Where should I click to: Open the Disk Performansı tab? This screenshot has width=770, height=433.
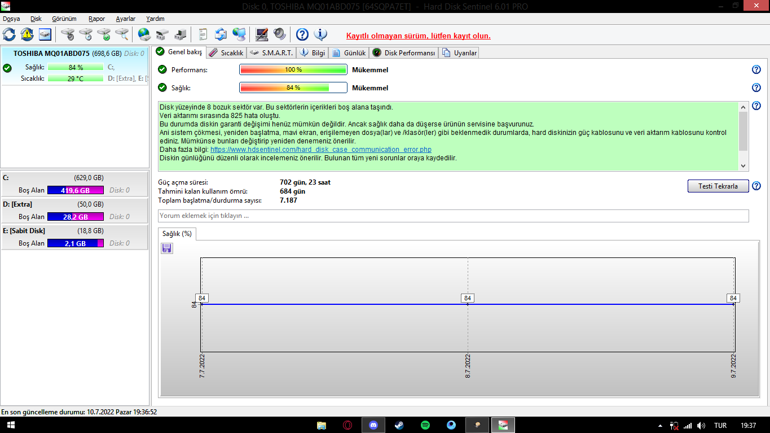click(404, 53)
